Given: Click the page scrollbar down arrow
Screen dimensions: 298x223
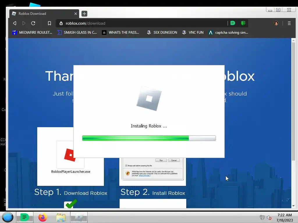Looking at the screenshot, I should point(293,206).
